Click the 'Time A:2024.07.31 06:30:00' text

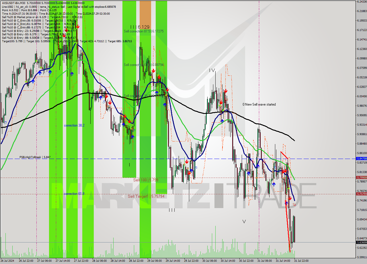pyautogui.click(x=19, y=13)
